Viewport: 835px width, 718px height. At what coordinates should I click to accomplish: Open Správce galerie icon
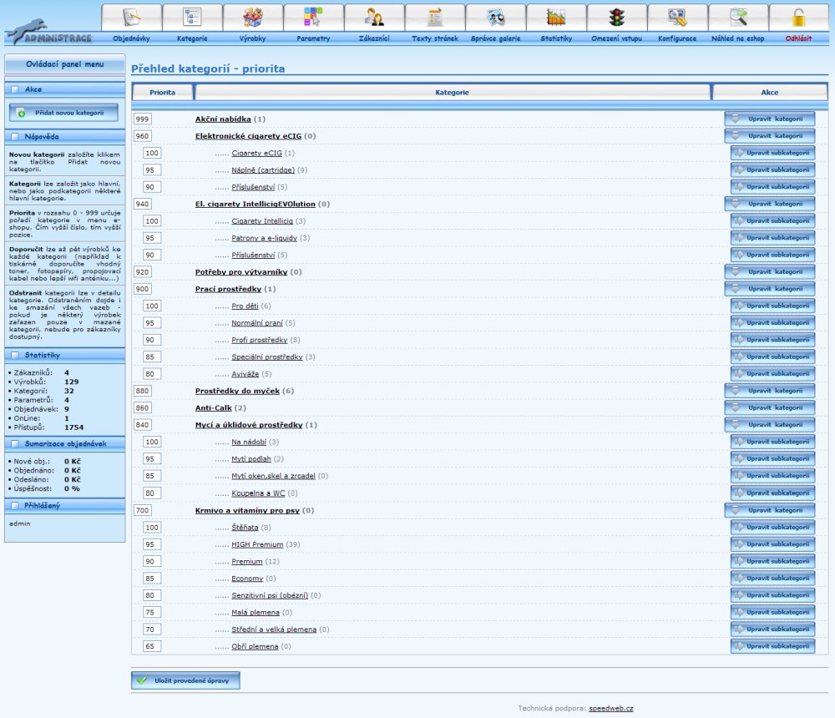(x=495, y=18)
